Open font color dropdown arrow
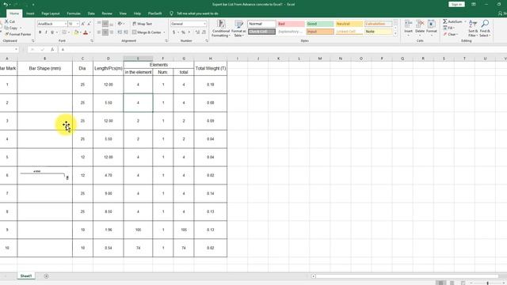The width and height of the screenshot is (507, 285). point(90,32)
